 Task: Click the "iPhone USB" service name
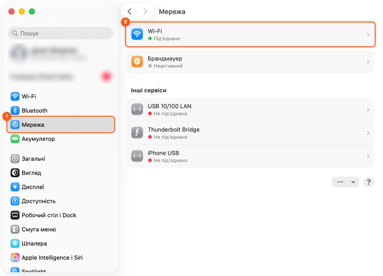(x=164, y=153)
